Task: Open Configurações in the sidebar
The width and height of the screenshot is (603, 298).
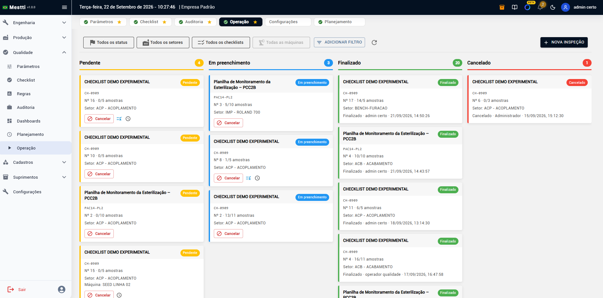Action: [36, 192]
